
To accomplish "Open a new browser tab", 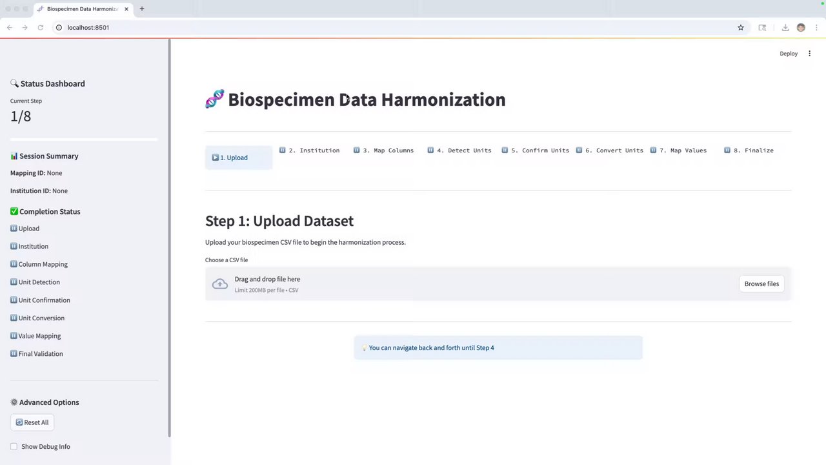I will click(142, 8).
